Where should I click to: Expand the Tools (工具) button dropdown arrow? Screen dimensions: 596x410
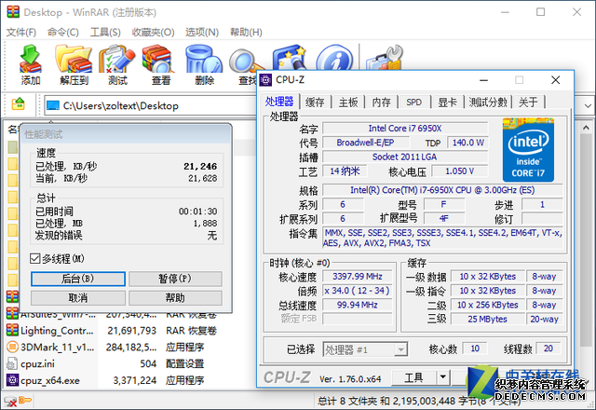(x=443, y=377)
